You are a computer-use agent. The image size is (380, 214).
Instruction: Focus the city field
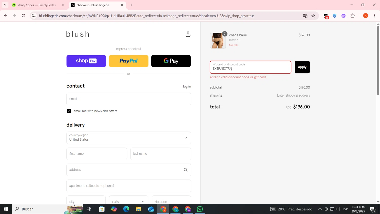pyautogui.click(x=86, y=200)
